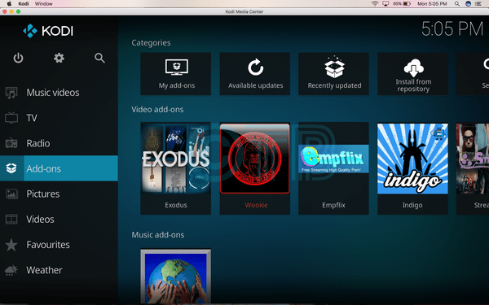The height and width of the screenshot is (305, 489).
Task: Select Install from repository
Action: point(413,74)
